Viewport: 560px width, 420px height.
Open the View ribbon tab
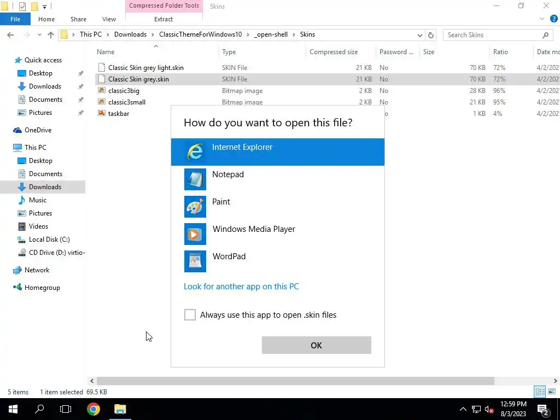tap(109, 19)
